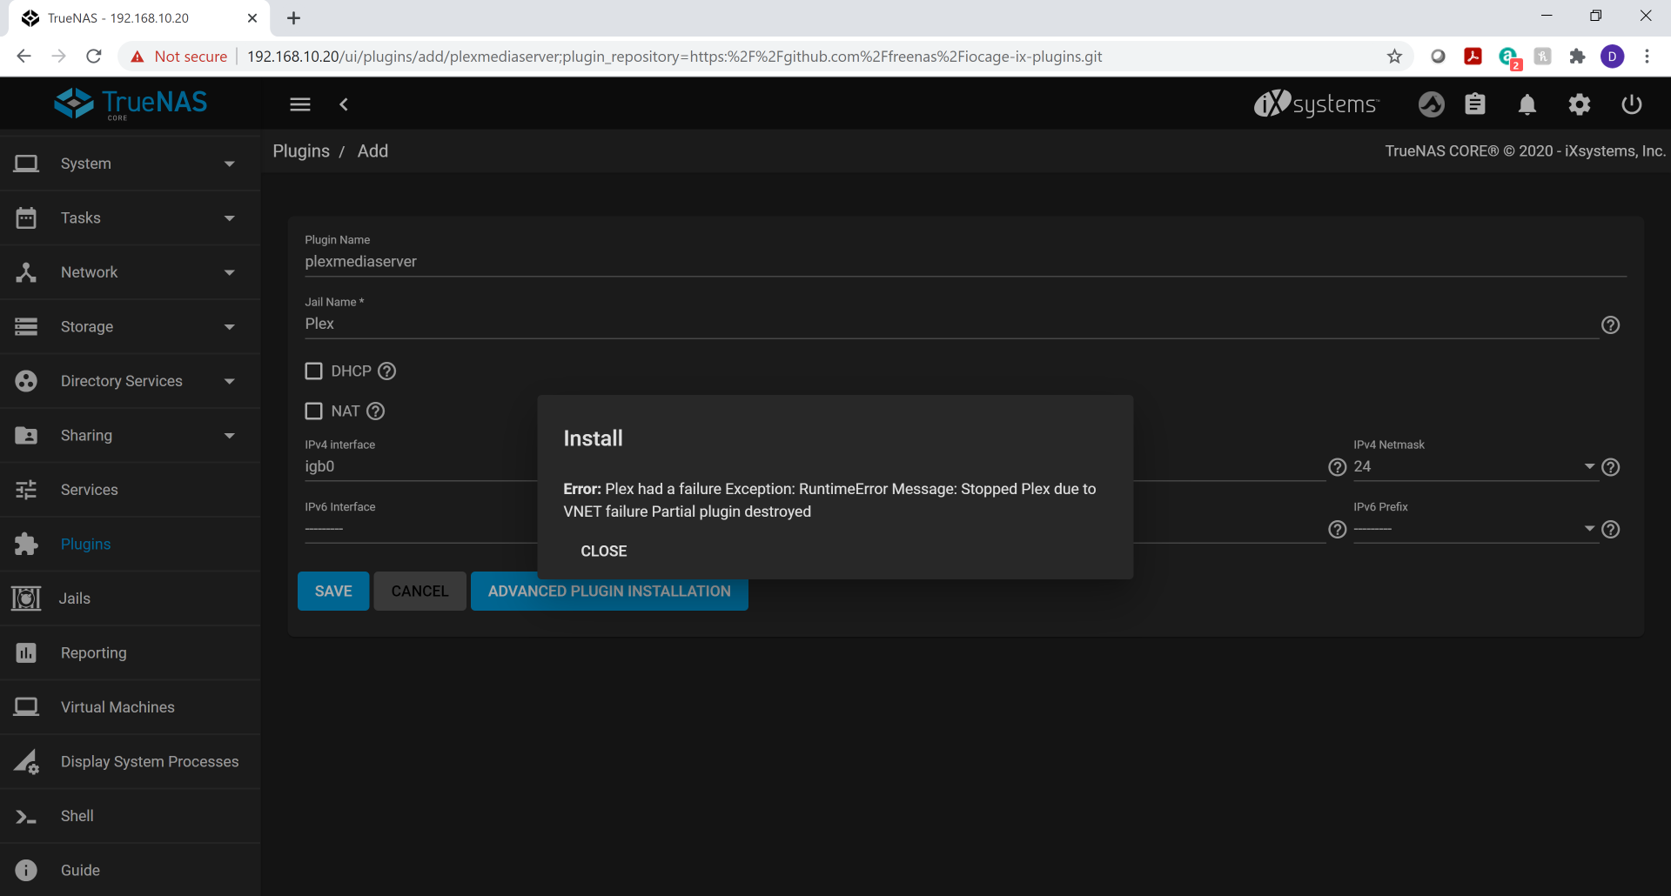Show help for NAT option
Viewport: 1671px width, 896px height.
376,411
